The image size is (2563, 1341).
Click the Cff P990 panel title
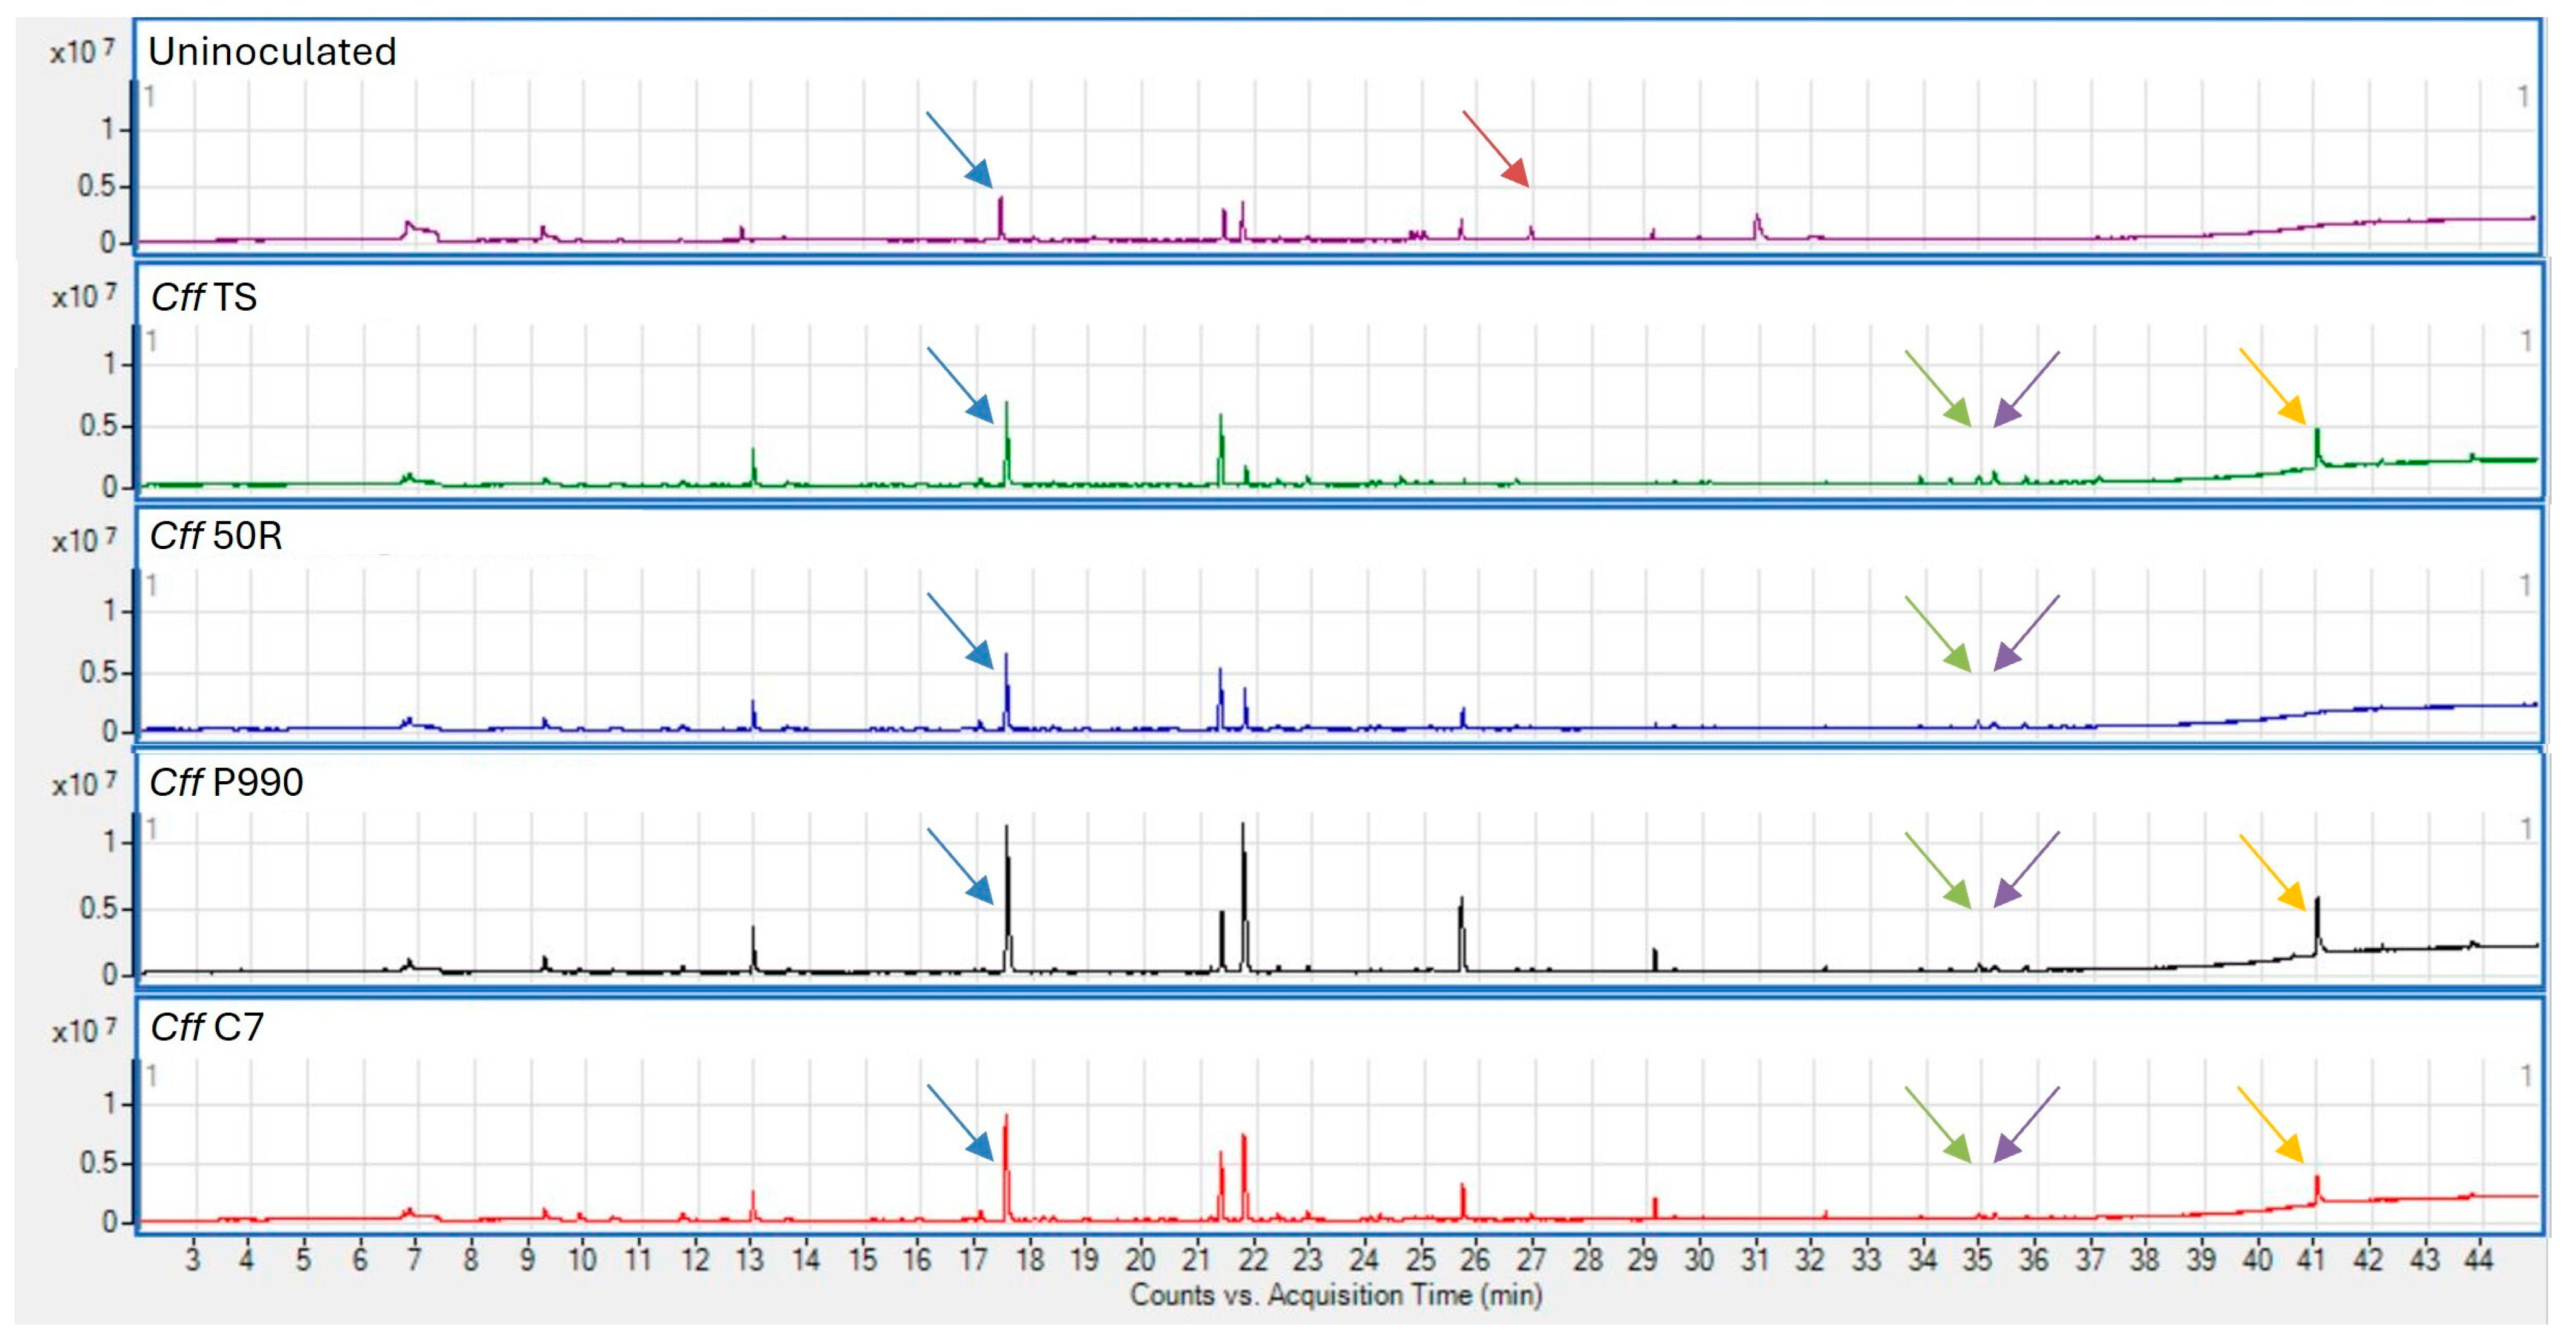(226, 782)
